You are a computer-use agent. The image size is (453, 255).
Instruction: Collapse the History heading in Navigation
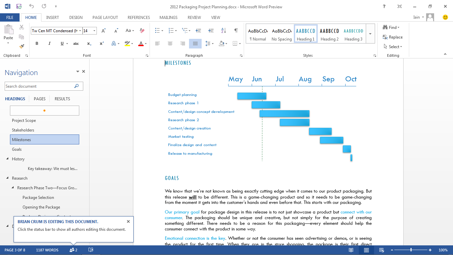8,159
